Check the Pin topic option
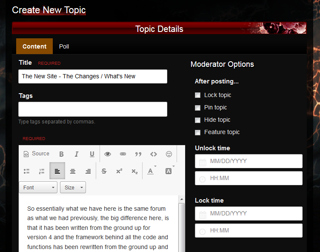 coord(197,108)
